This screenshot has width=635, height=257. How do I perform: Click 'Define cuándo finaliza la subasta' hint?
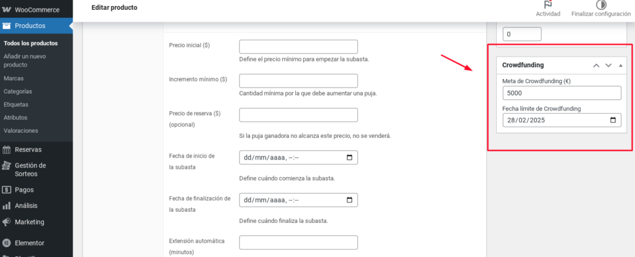pyautogui.click(x=283, y=221)
